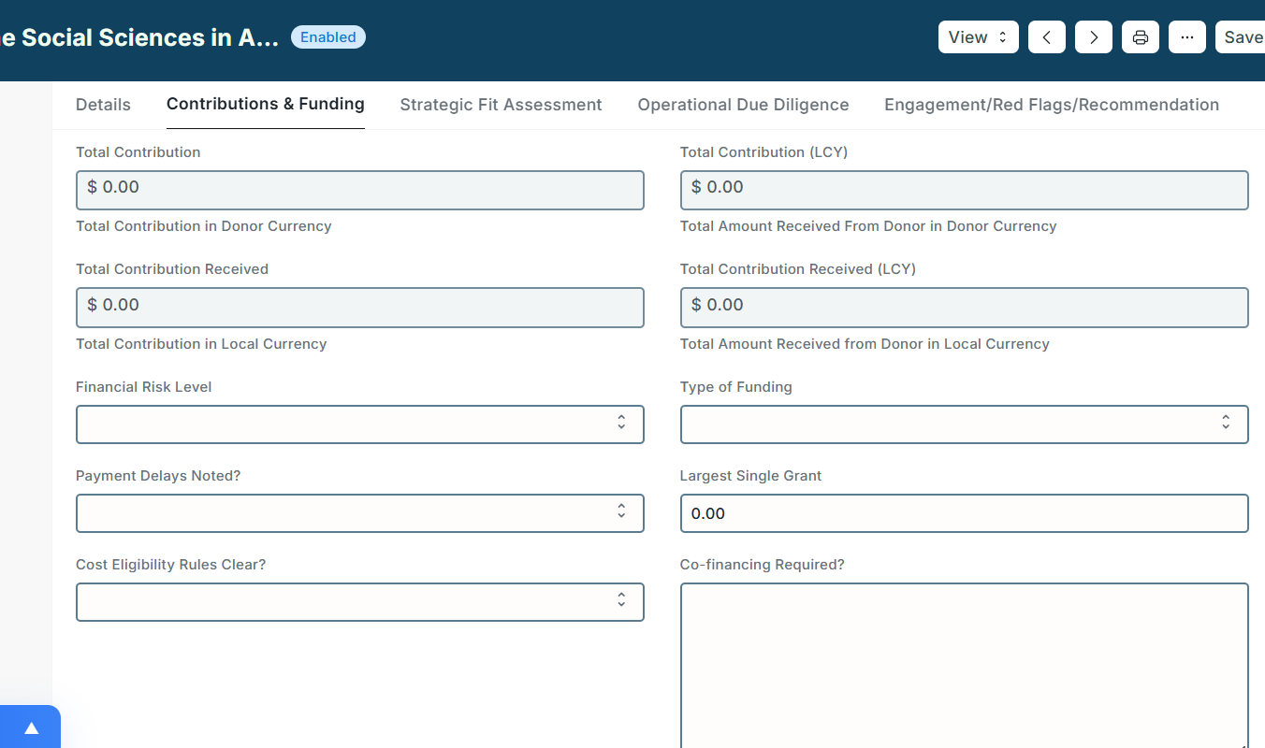The image size is (1265, 748).
Task: Open the Strategic Fit Assessment tab
Action: tap(501, 105)
